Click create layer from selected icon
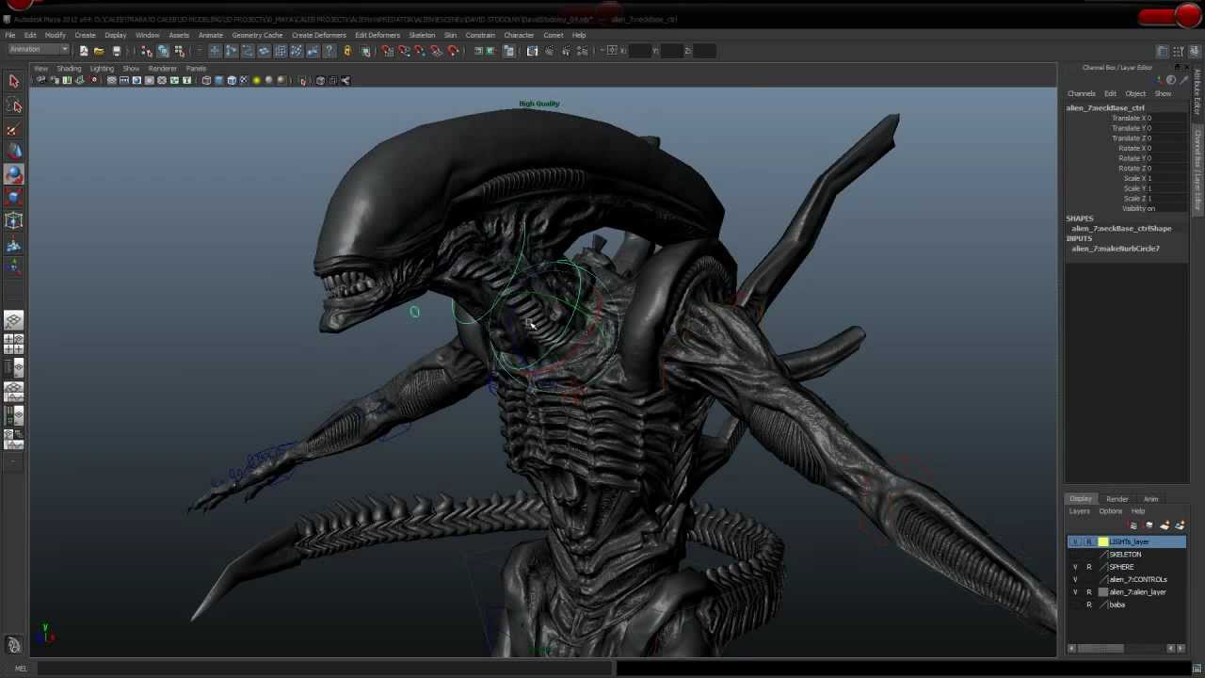Viewport: 1205px width, 678px height. click(1180, 525)
